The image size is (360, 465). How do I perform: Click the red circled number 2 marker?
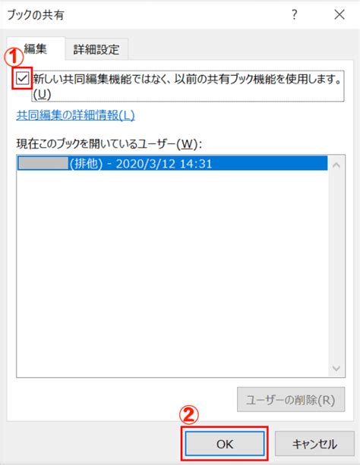pos(189,415)
